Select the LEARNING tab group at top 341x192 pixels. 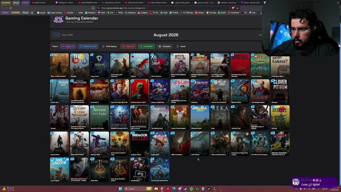click(6, 3)
